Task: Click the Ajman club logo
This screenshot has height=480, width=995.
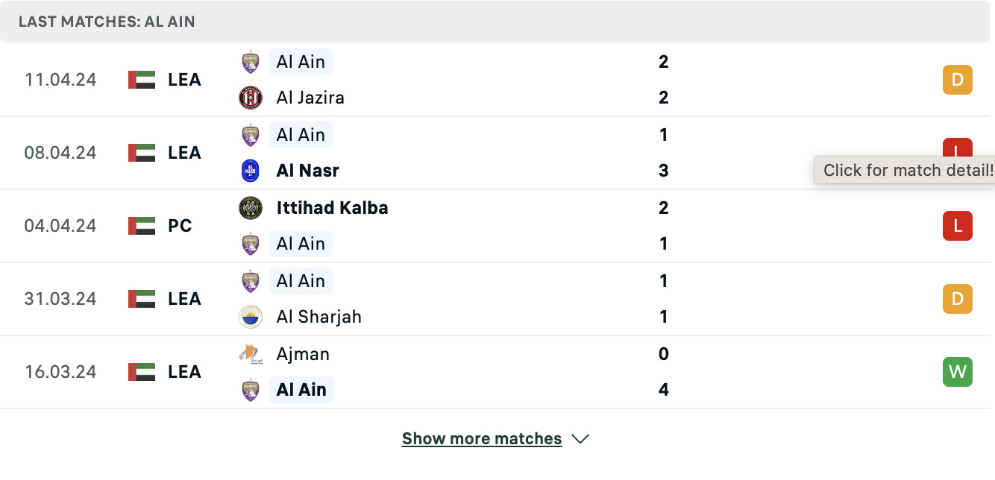Action: 250,353
